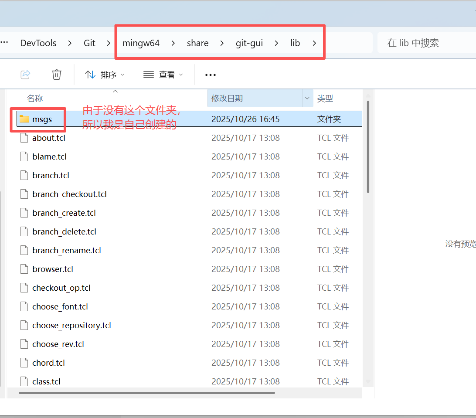Click the browser.tcl file icon
Screen dimensions: 476x418
coord(24,269)
